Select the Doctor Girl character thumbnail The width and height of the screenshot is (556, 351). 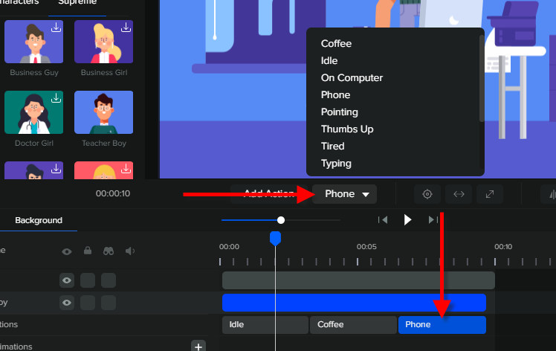33,112
